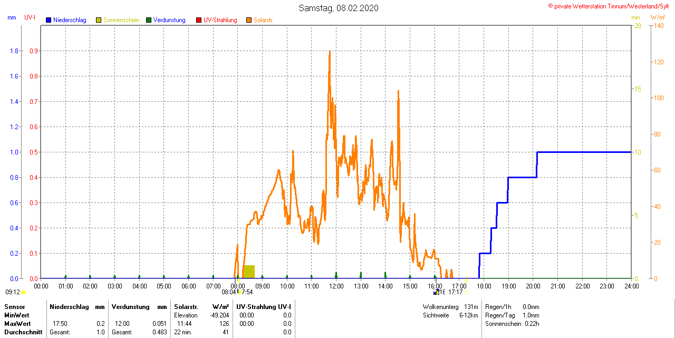Click the sunrise marker icon near 08:04

(240, 292)
